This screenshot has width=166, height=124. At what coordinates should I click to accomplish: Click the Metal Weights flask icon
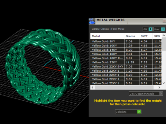coord(92,21)
